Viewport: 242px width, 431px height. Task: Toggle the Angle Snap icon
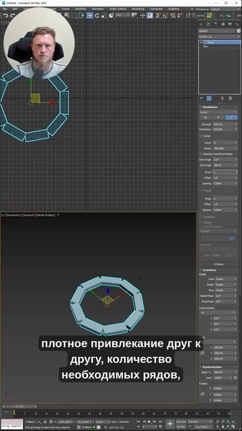tap(165, 15)
